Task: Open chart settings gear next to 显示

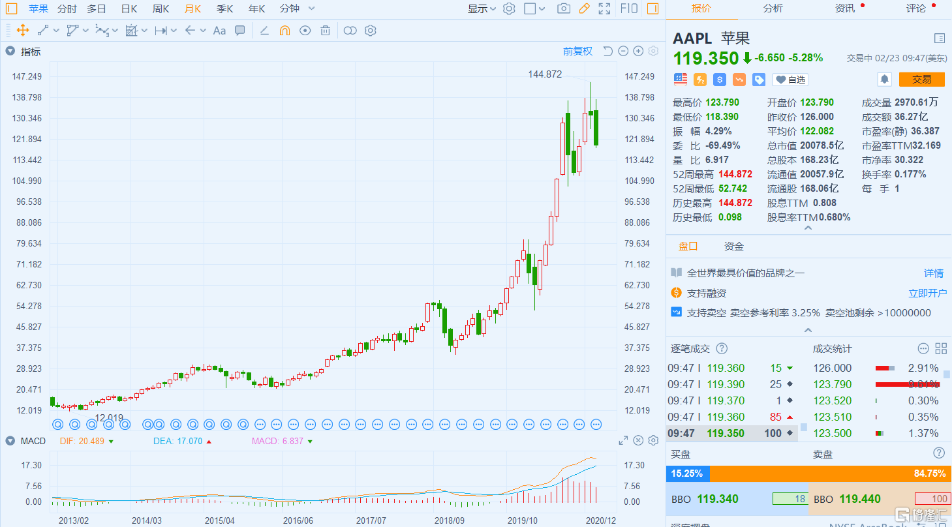Action: click(509, 8)
